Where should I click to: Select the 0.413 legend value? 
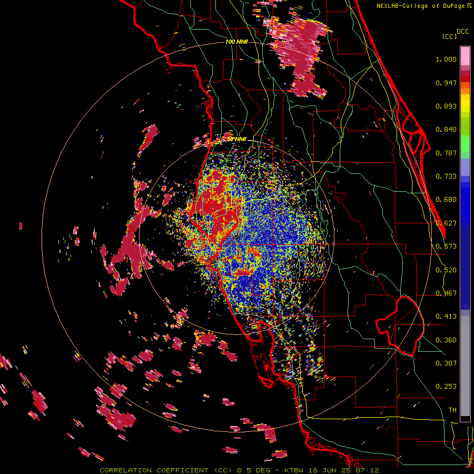446,317
